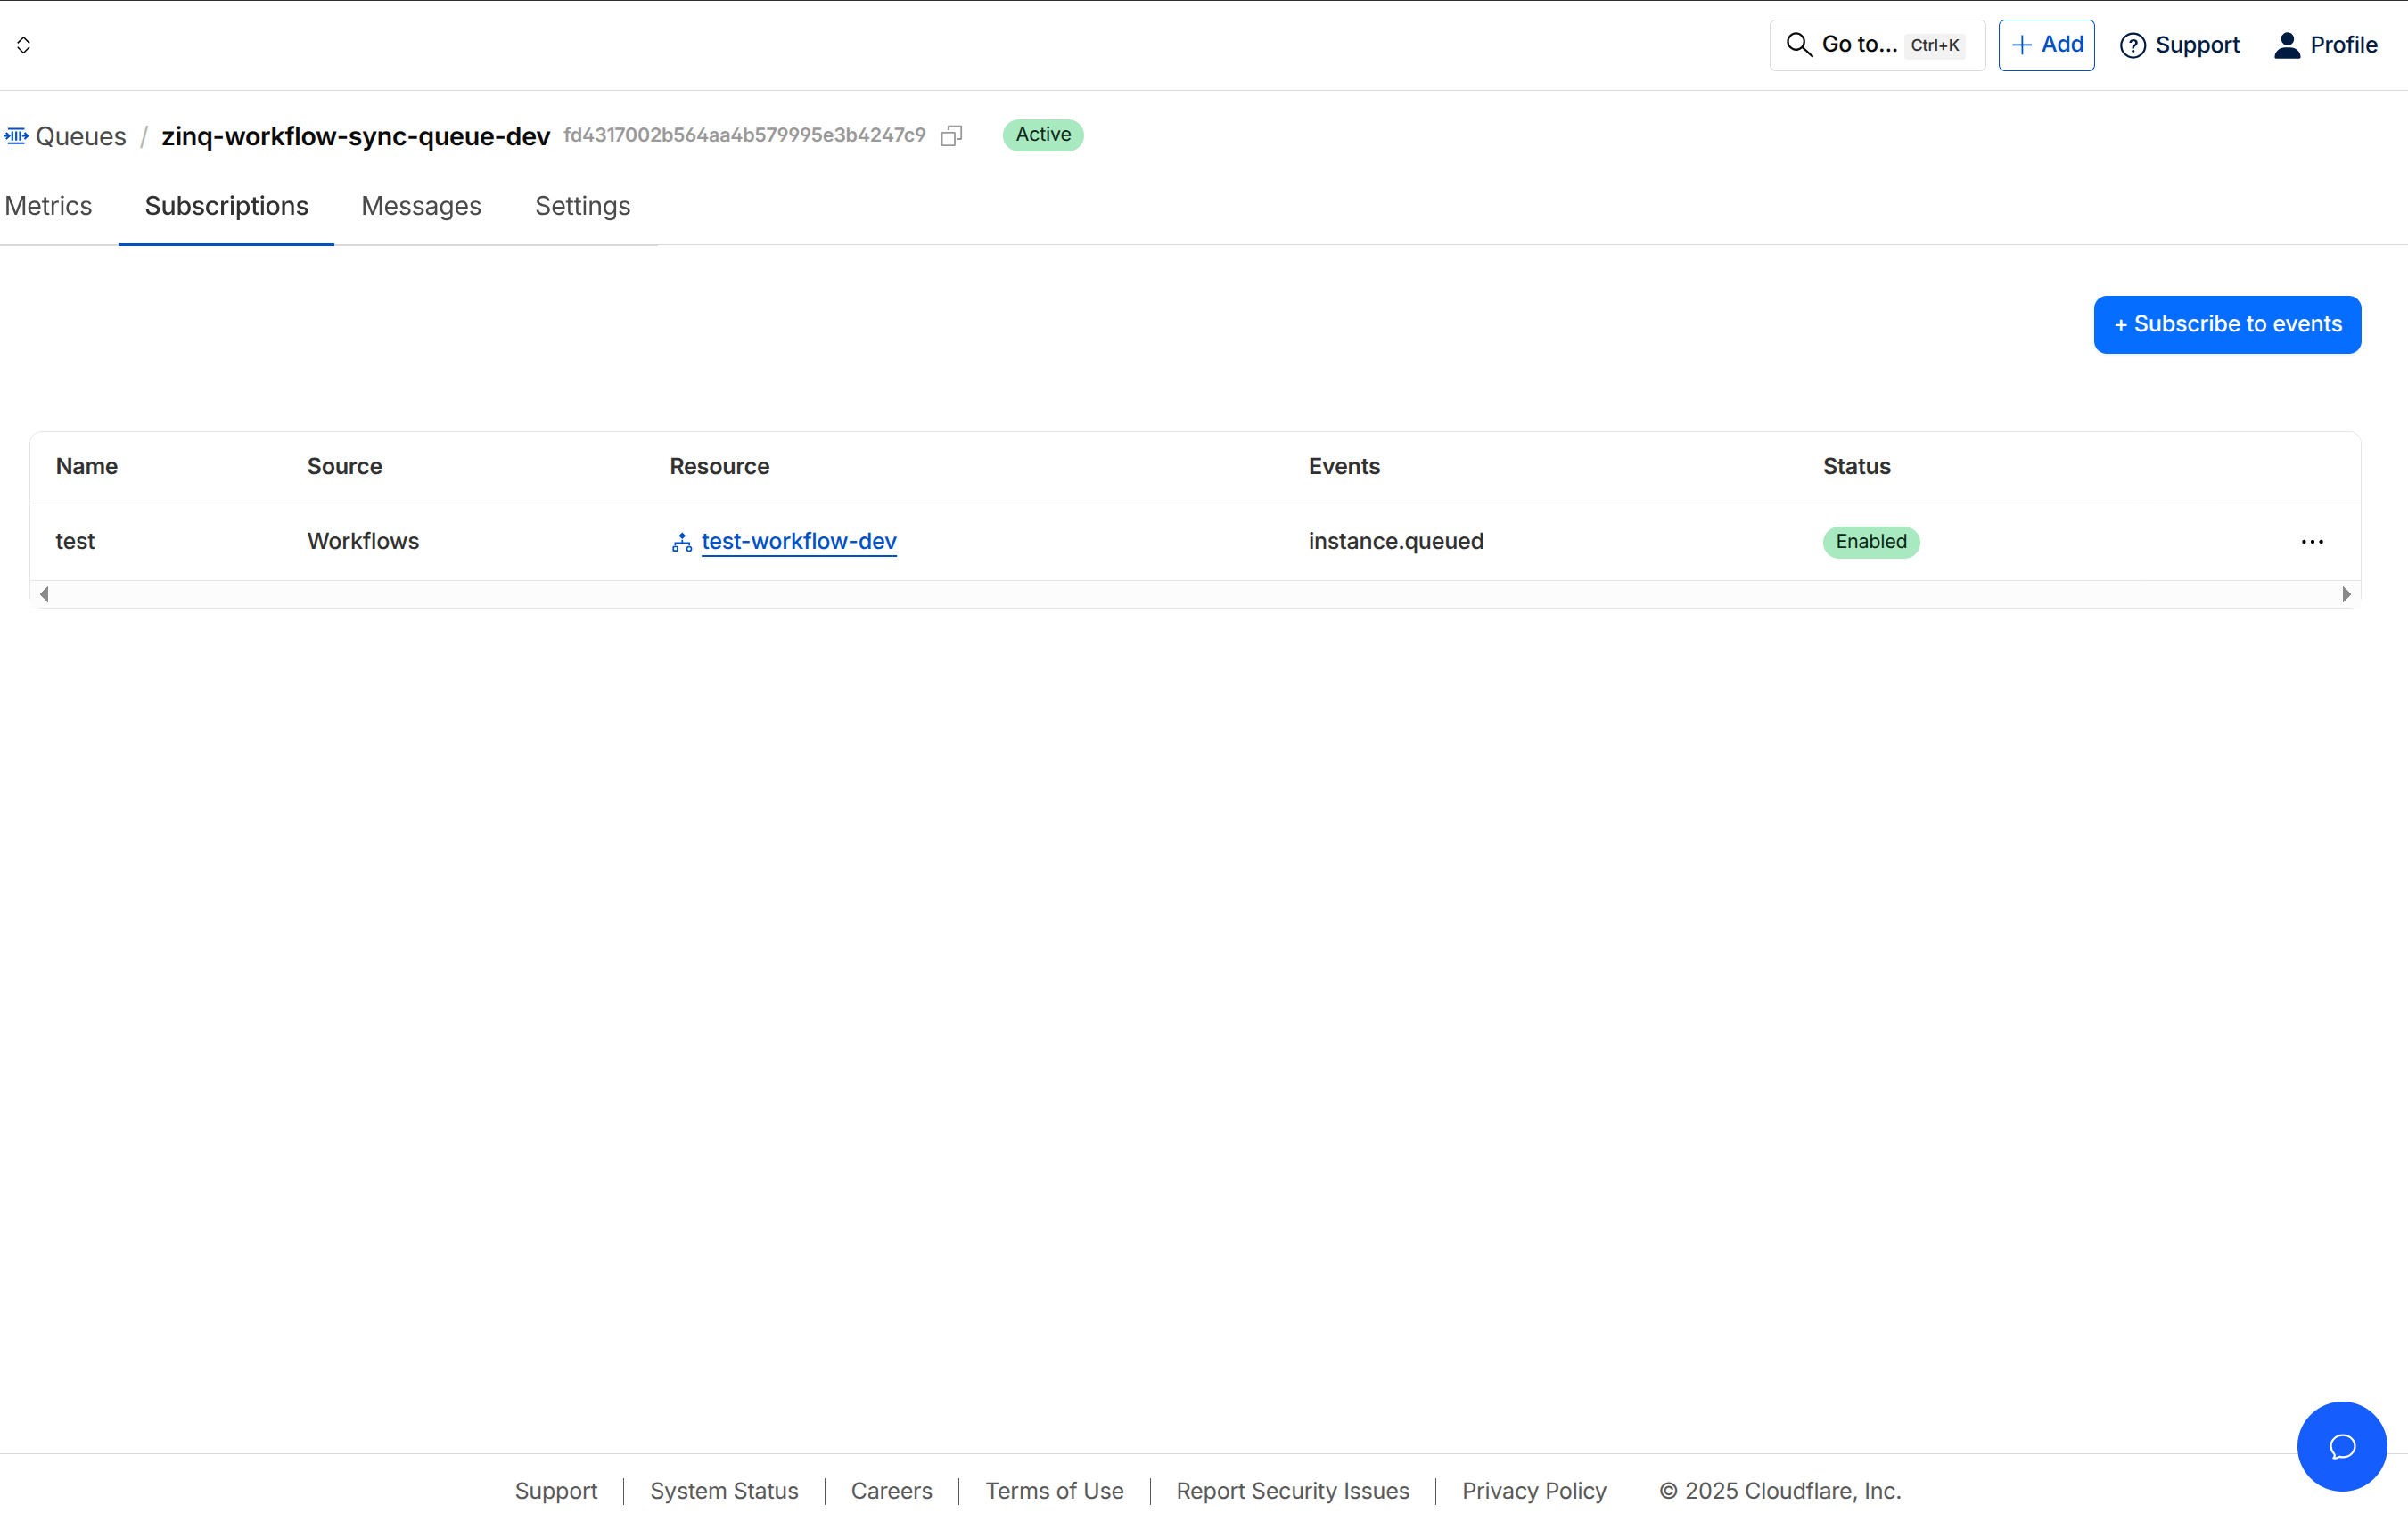Image resolution: width=2408 pixels, height=1521 pixels.
Task: Open the test-workflow-dev link
Action: [799, 542]
